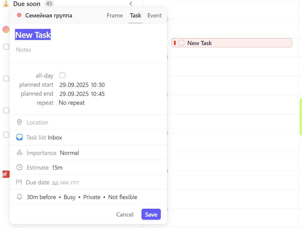The height and width of the screenshot is (228, 302).
Task: Switch to the Frame tab
Action: 115,16
